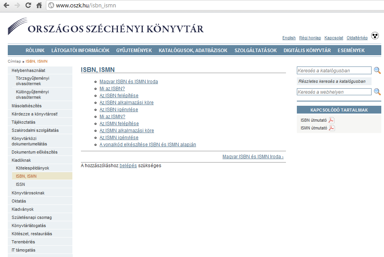384x257 pixels.
Task: Select highlighted ISBN, ISMN sidebar item
Action: (42, 176)
